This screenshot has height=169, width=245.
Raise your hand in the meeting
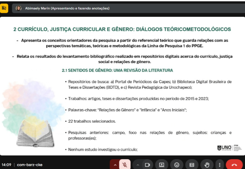[x=207, y=164]
